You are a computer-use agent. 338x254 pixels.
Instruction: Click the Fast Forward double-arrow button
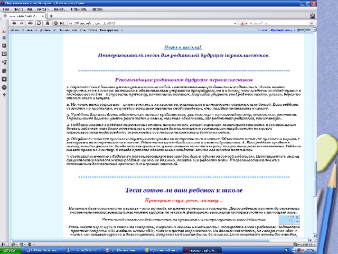(30, 23)
